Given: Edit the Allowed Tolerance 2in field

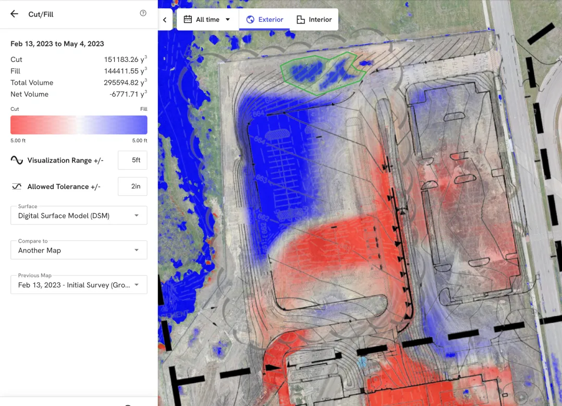Looking at the screenshot, I should click(132, 186).
